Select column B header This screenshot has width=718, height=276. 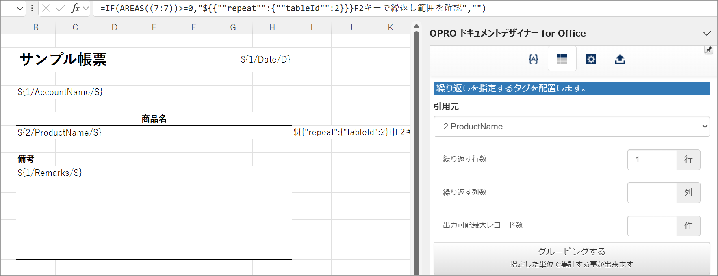(x=36, y=28)
